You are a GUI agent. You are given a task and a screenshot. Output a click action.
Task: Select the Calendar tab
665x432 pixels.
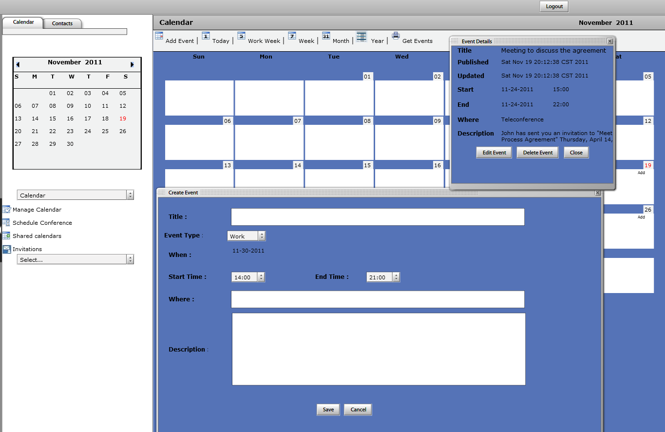click(x=23, y=22)
